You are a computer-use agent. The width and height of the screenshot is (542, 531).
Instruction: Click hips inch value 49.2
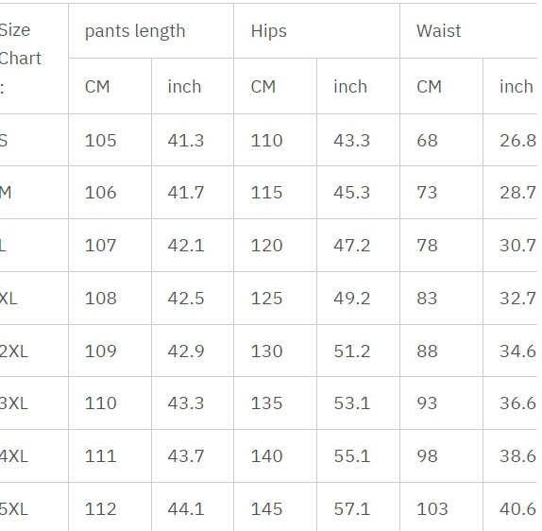(x=351, y=299)
